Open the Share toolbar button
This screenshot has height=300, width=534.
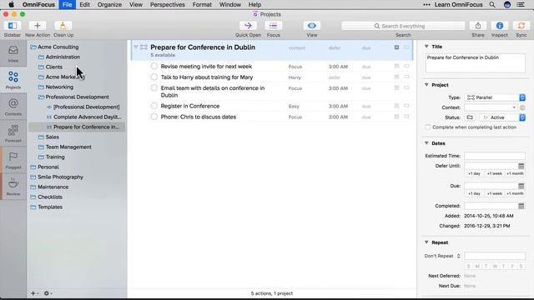[478, 26]
